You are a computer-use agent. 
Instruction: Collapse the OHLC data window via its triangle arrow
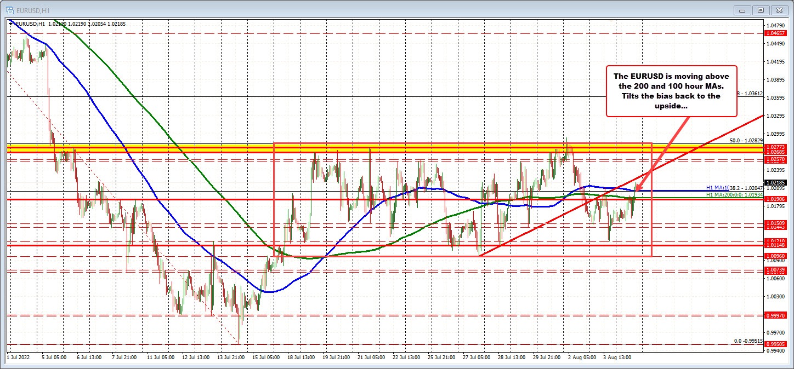(x=10, y=24)
